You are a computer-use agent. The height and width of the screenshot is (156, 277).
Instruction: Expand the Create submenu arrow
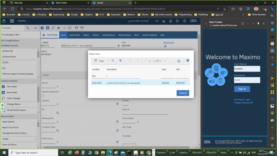click(x=35, y=139)
